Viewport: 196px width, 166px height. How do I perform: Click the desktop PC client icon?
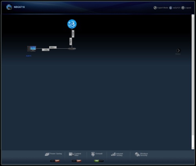pos(31,49)
